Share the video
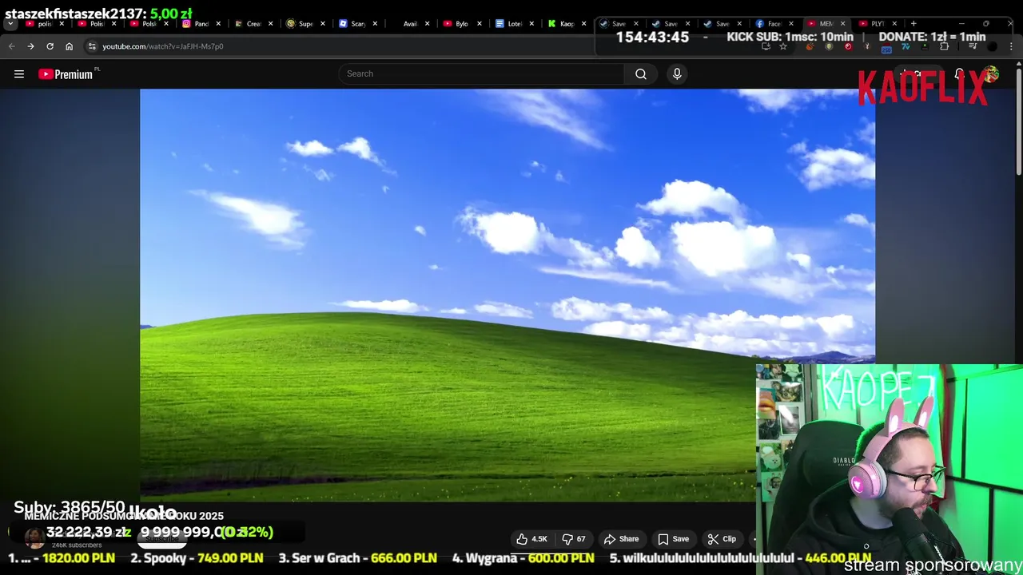This screenshot has width=1023, height=575. coord(621,539)
